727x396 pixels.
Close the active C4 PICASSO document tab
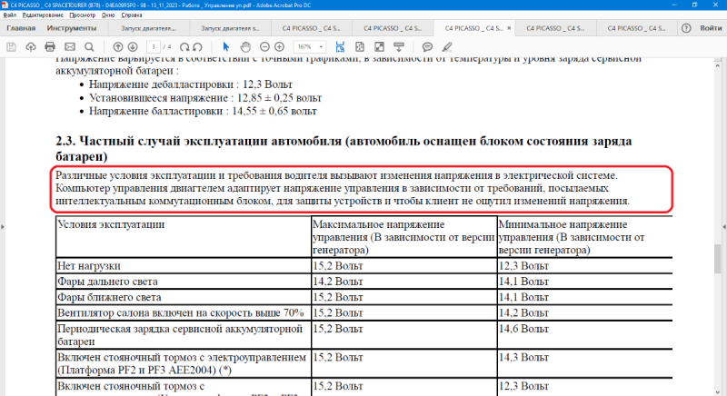tap(509, 28)
